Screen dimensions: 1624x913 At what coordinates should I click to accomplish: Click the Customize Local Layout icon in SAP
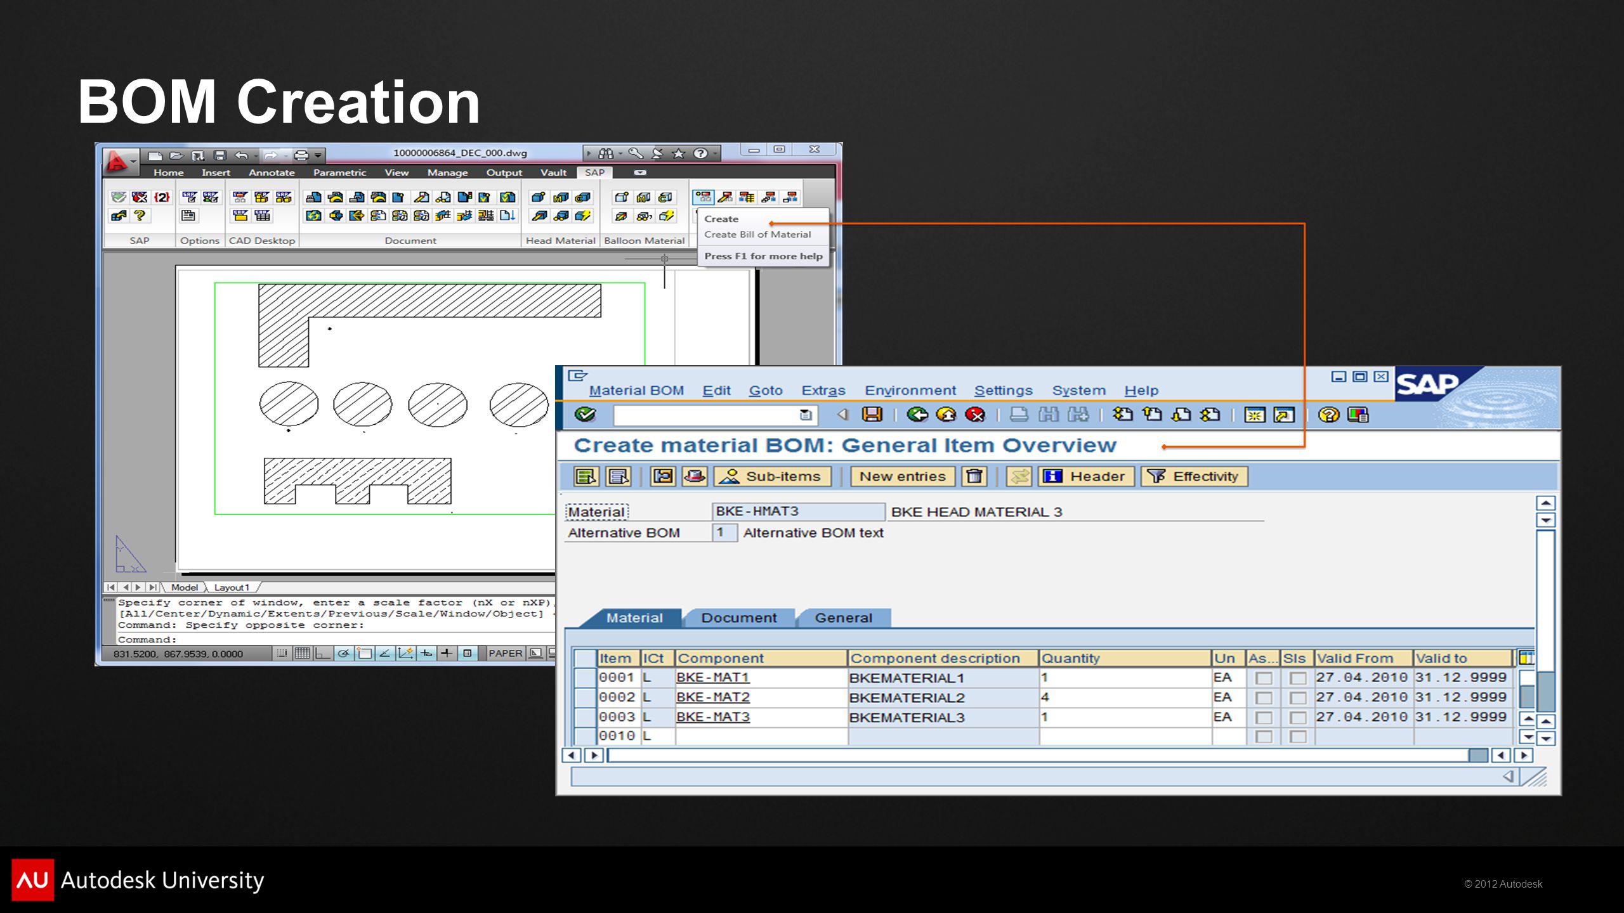click(x=1358, y=415)
